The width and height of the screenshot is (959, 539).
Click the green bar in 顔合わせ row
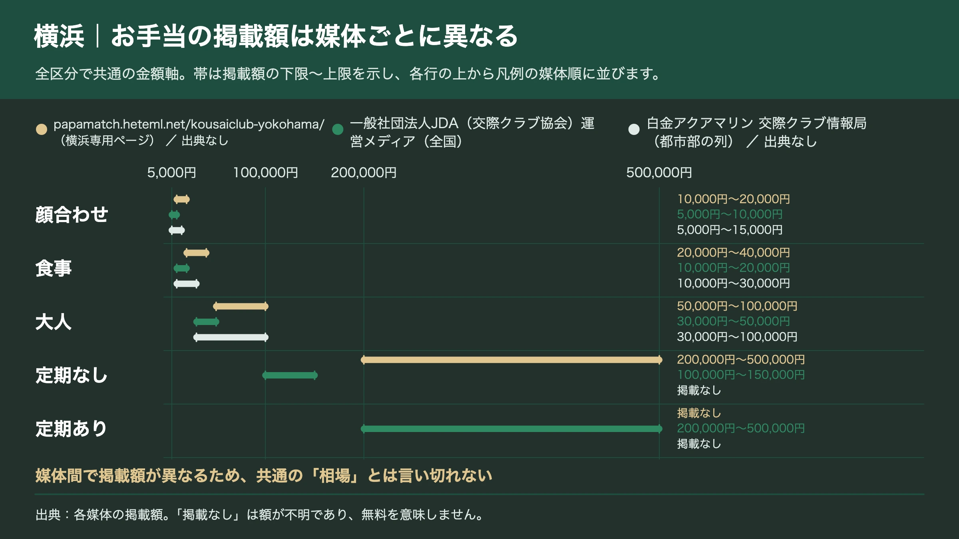coord(174,215)
